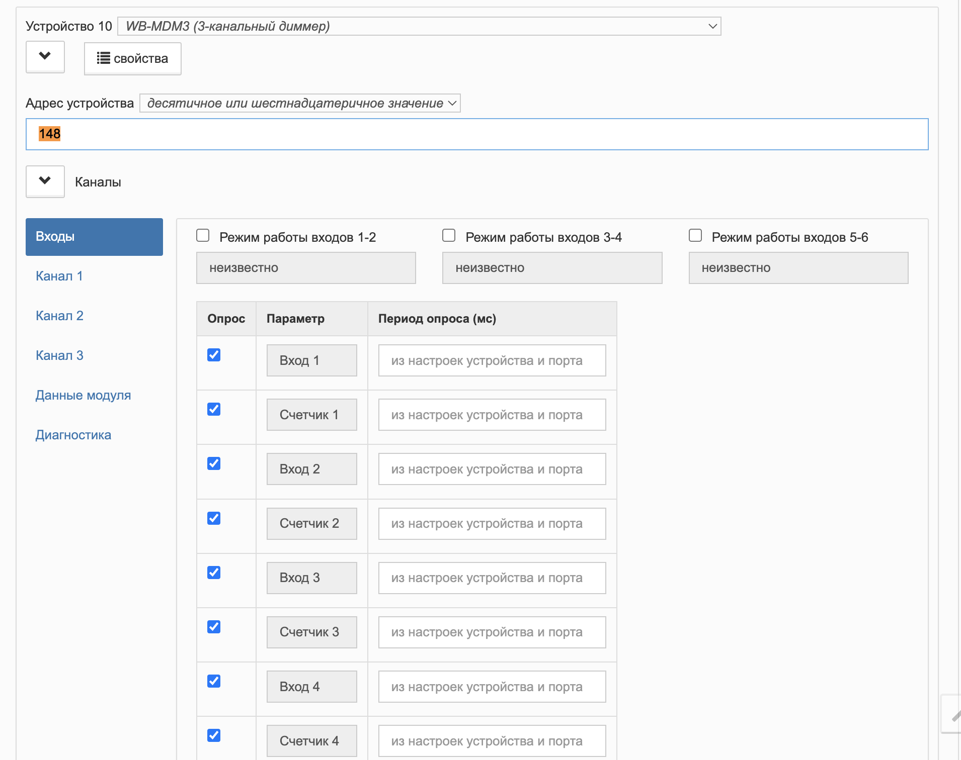961x760 pixels.
Task: Switch to the Канал 1 tab
Action: coord(59,276)
